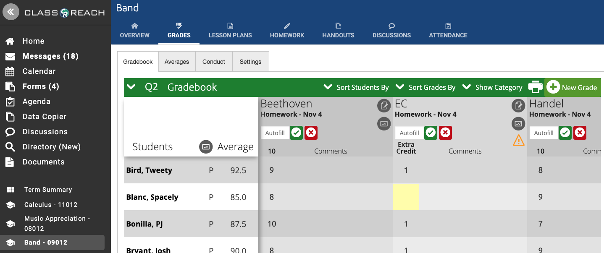Open Attendance from the Band navigation bar
The width and height of the screenshot is (604, 253).
(448, 31)
